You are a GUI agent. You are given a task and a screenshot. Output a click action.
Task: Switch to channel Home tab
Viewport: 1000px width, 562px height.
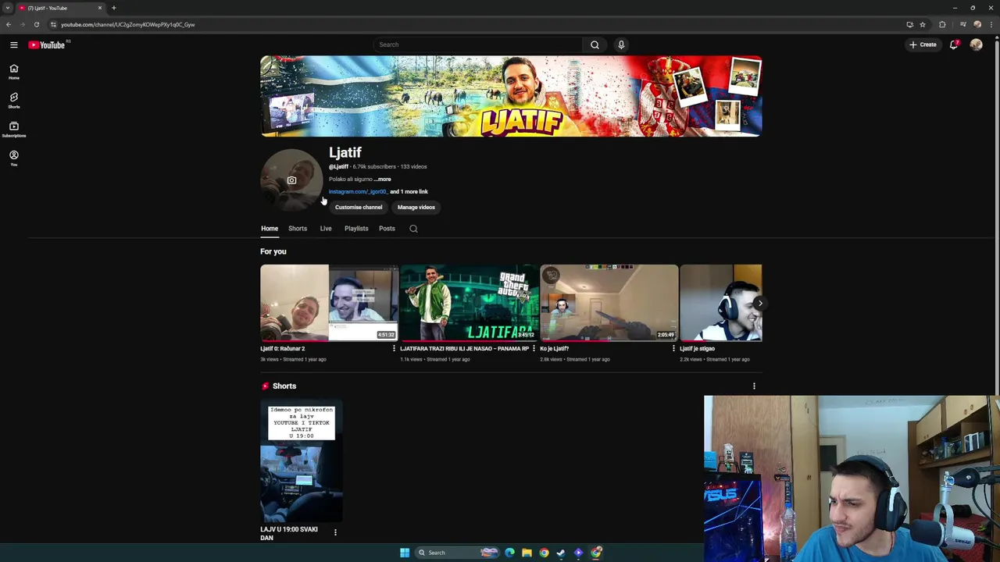coord(270,229)
